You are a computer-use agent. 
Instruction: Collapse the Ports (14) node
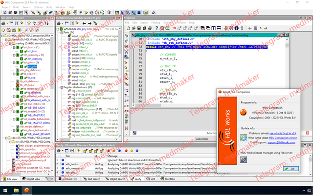62,33
